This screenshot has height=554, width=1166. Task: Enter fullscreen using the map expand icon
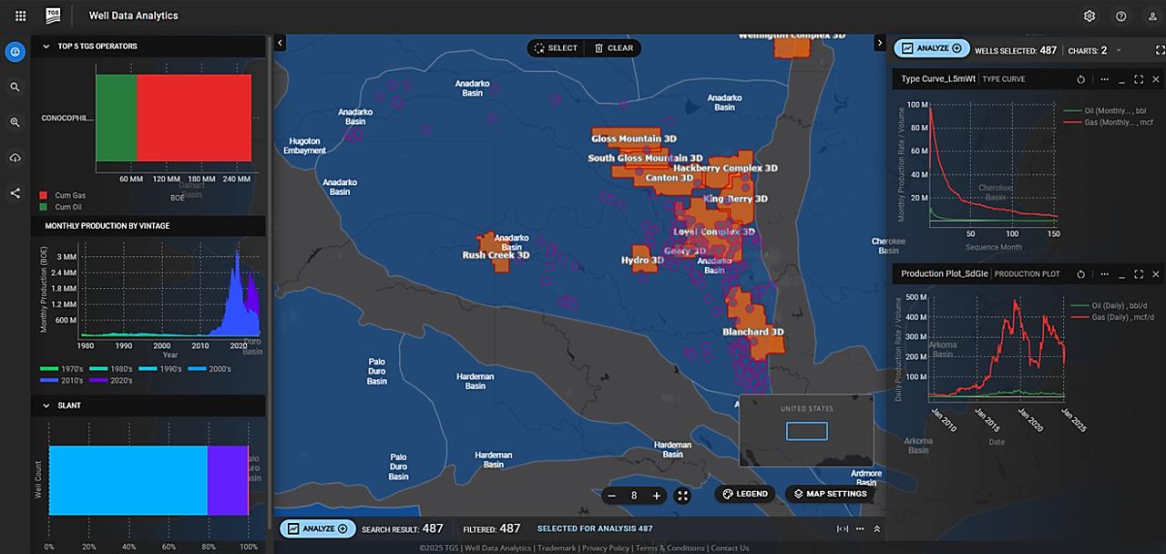coord(682,495)
